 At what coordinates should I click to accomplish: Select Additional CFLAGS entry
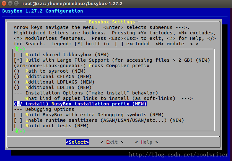point(53,76)
